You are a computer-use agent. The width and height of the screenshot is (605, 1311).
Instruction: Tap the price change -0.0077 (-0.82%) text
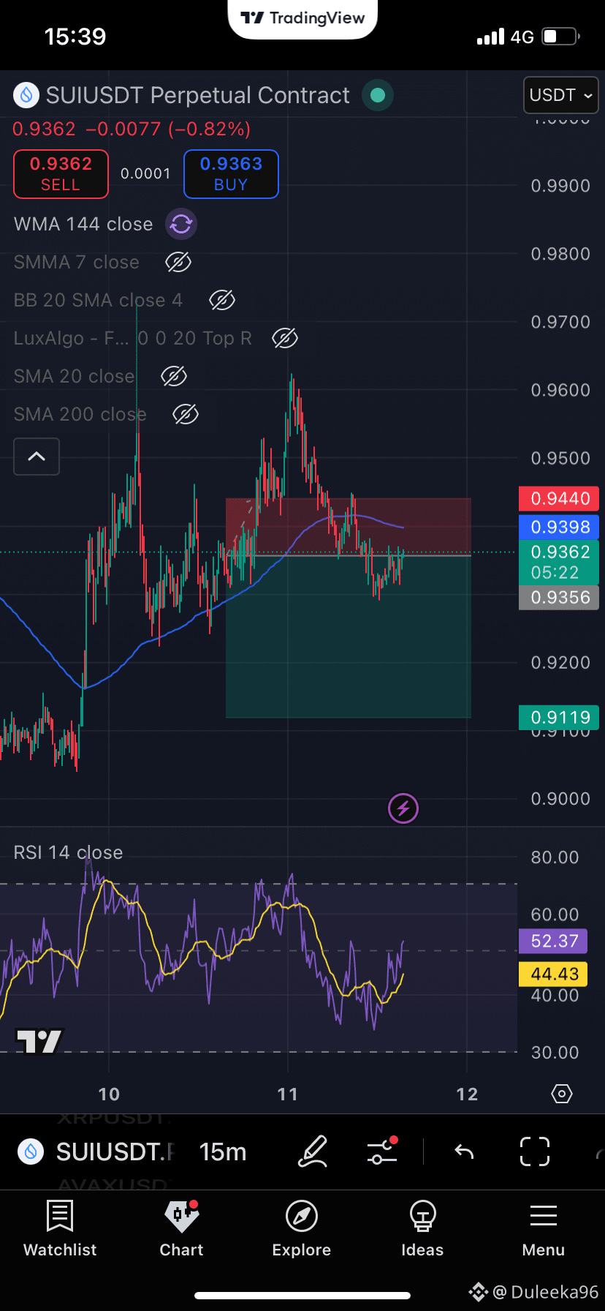click(168, 129)
